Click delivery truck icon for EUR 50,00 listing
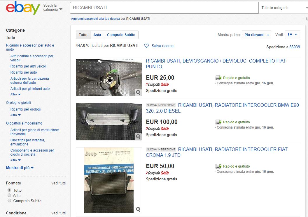 tap(218, 166)
